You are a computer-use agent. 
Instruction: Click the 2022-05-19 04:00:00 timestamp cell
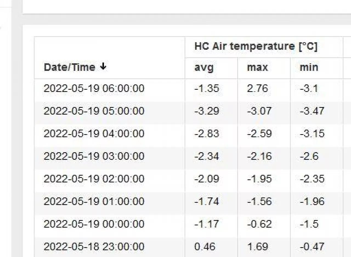(94, 134)
